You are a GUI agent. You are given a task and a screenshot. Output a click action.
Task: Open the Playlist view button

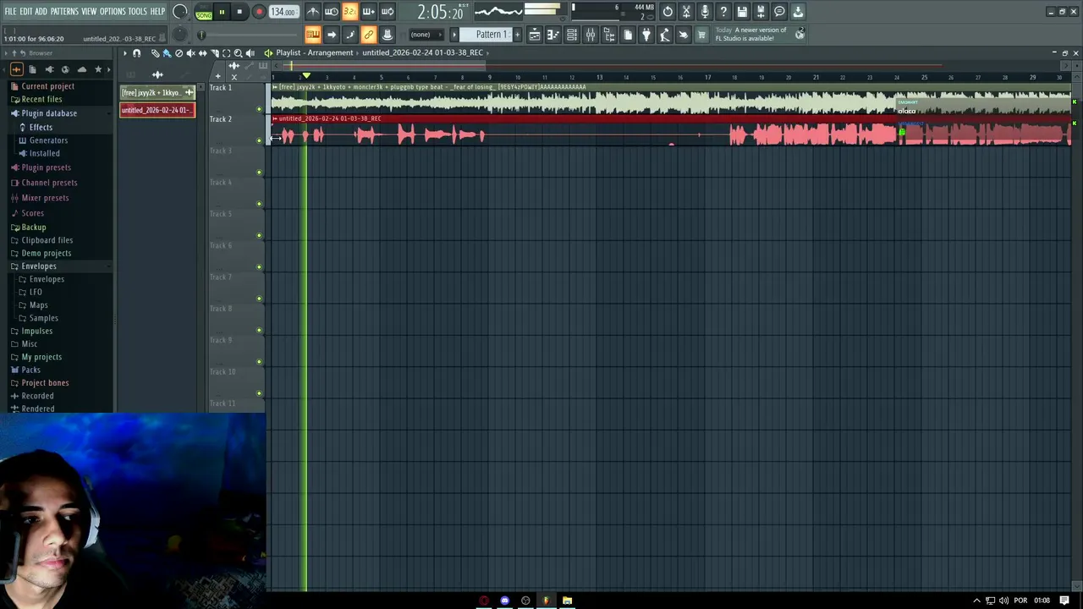tap(534, 35)
